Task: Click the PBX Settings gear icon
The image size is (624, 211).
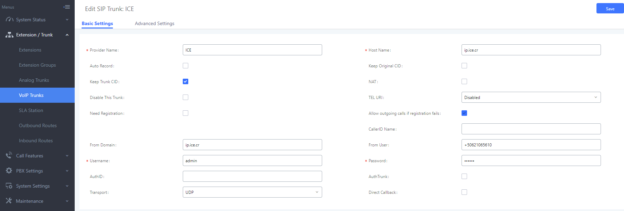Action: [9, 171]
